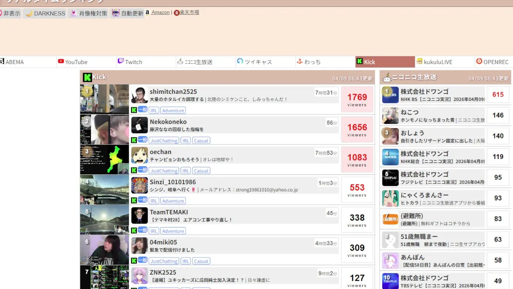Open oechan channel name

pyautogui.click(x=160, y=152)
